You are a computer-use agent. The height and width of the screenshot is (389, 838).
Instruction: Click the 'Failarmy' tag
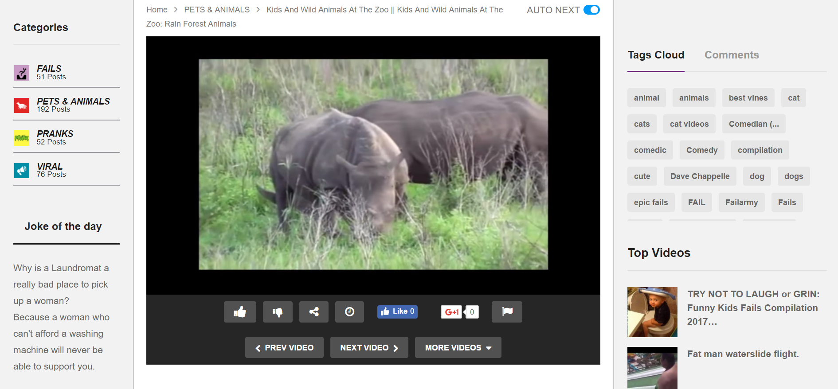[x=741, y=202]
